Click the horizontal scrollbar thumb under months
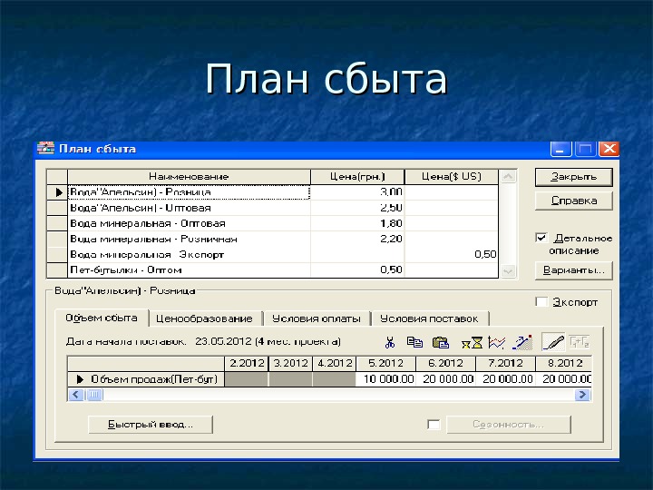The height and width of the screenshot is (490, 653). [94, 394]
